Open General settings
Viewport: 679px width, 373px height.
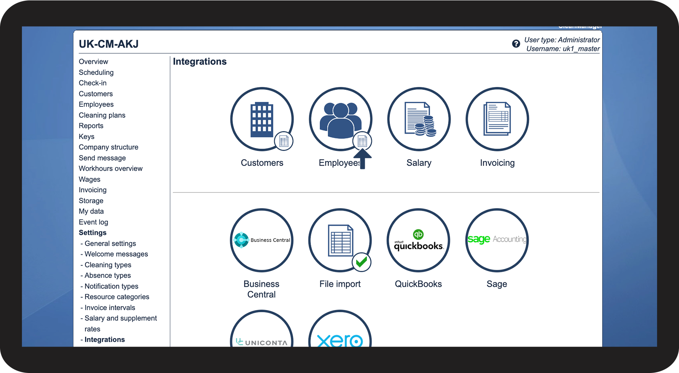[110, 243]
